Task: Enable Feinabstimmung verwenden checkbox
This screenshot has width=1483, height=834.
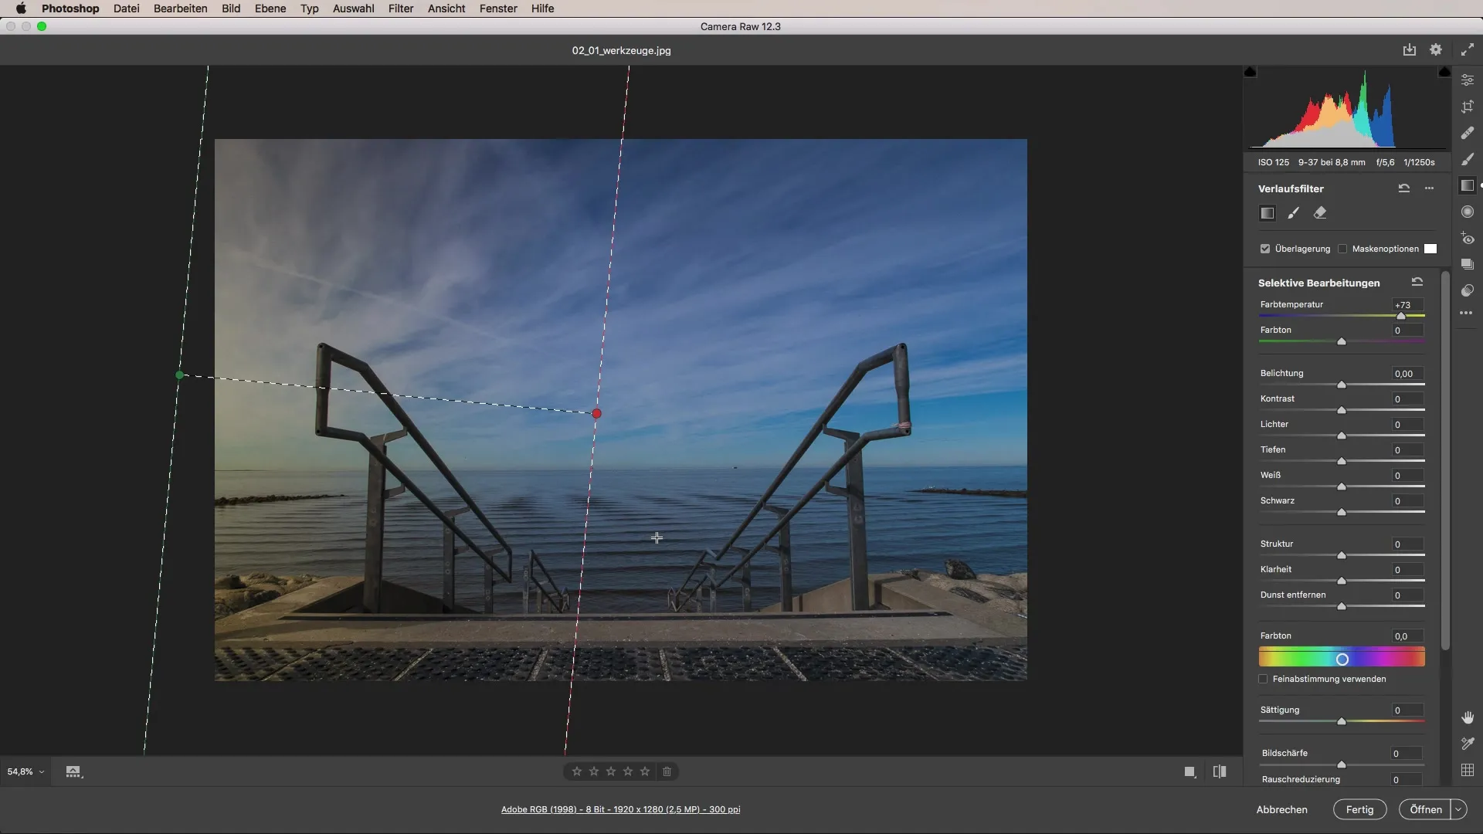Action: [x=1264, y=679]
